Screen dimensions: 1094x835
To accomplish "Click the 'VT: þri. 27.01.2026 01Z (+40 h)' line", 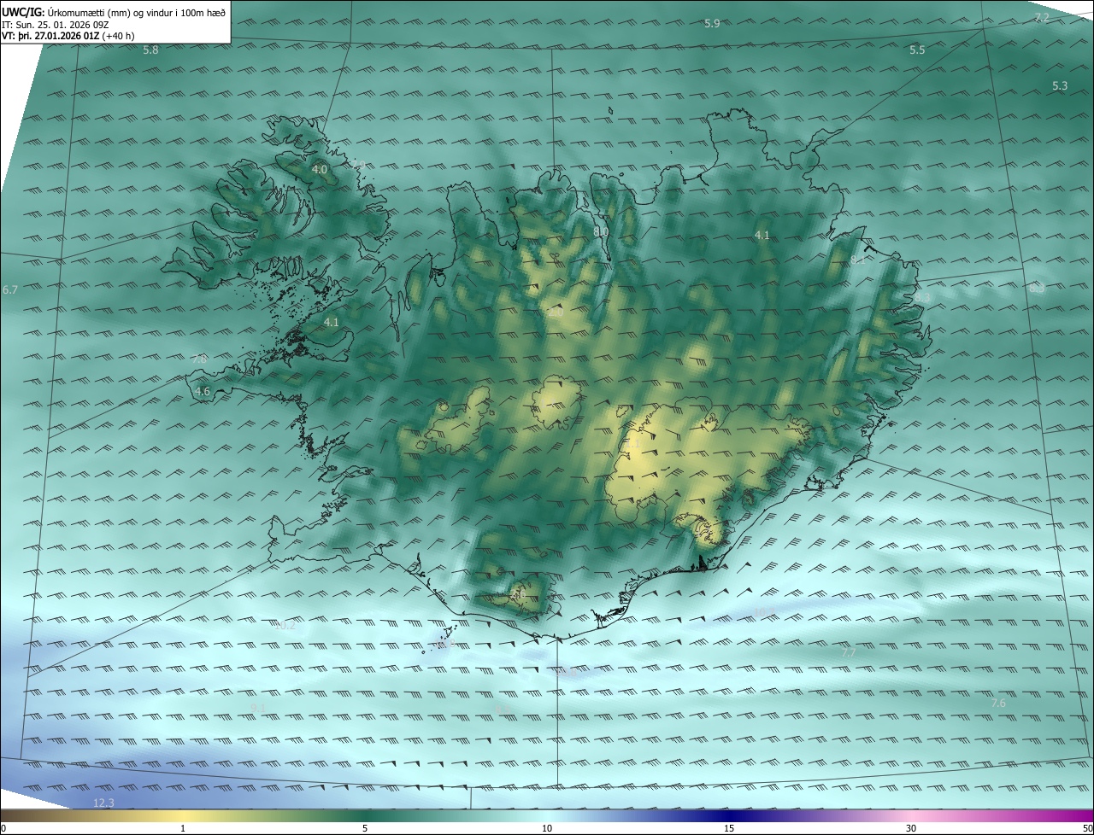I will coord(68,36).
